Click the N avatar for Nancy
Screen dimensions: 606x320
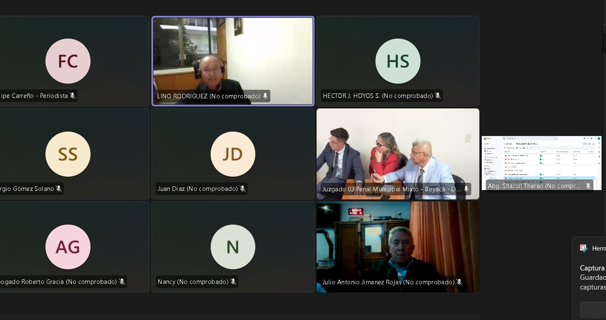pyautogui.click(x=233, y=247)
